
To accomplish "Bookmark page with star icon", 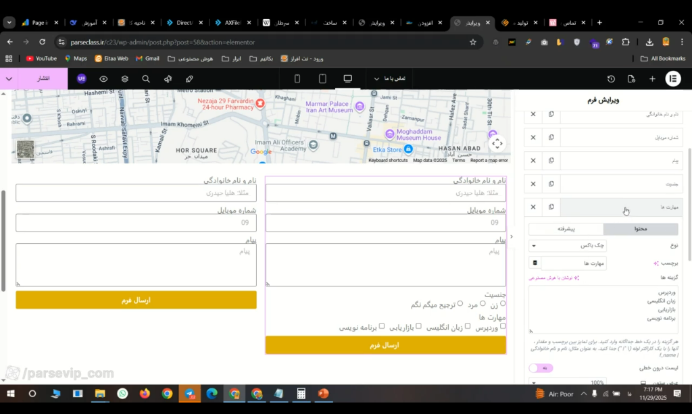I will tap(473, 43).
